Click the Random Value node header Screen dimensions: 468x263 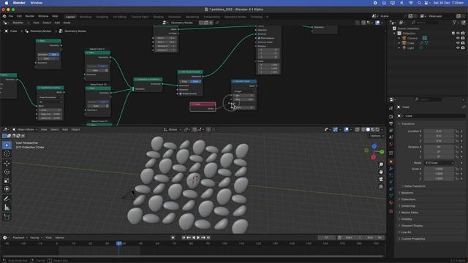pyautogui.click(x=244, y=81)
